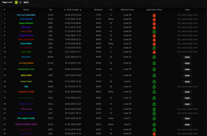207x136 pixels.
Task: Sort ascending with arrow left of Date created
Action: click(x=65, y=10)
